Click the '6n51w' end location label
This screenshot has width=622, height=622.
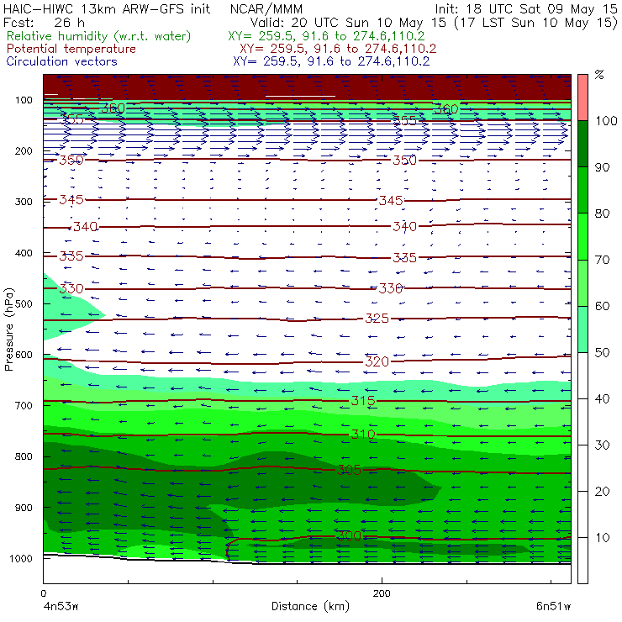[x=553, y=607]
